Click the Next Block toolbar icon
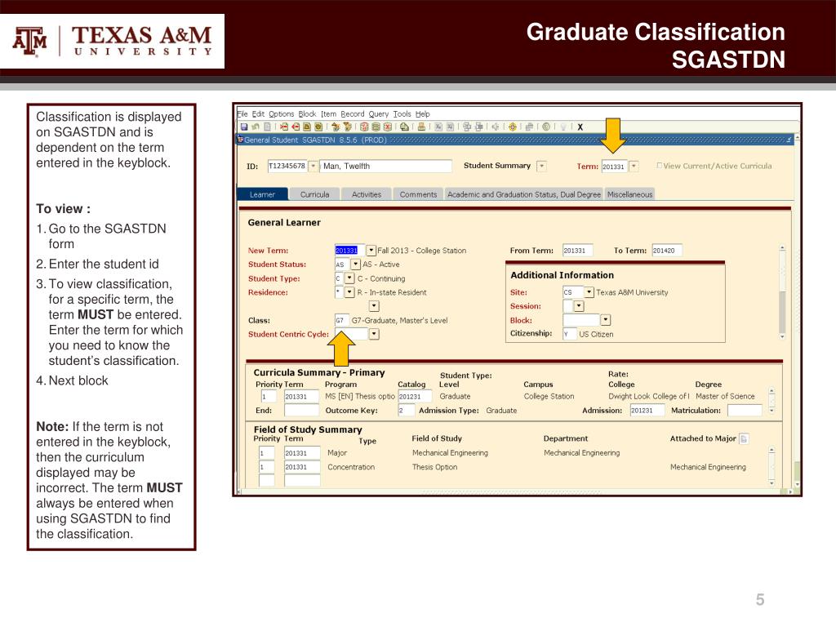836x627 pixels. tap(348, 127)
